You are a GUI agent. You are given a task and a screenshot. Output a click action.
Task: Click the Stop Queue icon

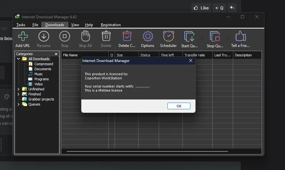(215, 36)
